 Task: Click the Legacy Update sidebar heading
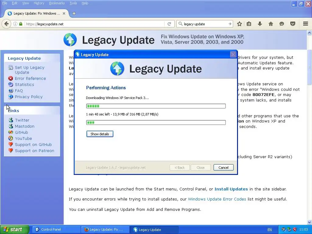(x=24, y=58)
